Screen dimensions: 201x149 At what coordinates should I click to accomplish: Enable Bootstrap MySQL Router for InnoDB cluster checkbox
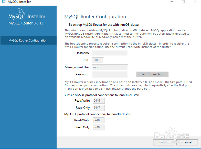66,25
